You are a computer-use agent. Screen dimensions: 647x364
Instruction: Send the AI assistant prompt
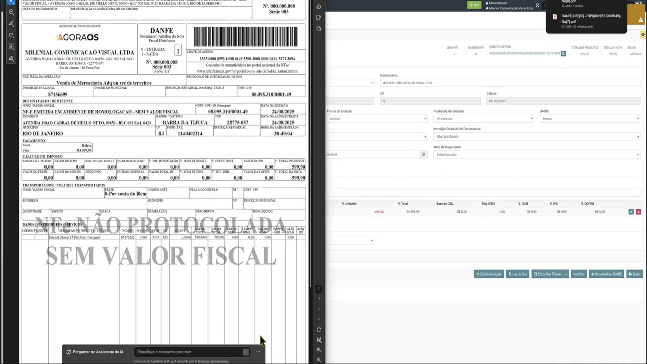point(246,352)
